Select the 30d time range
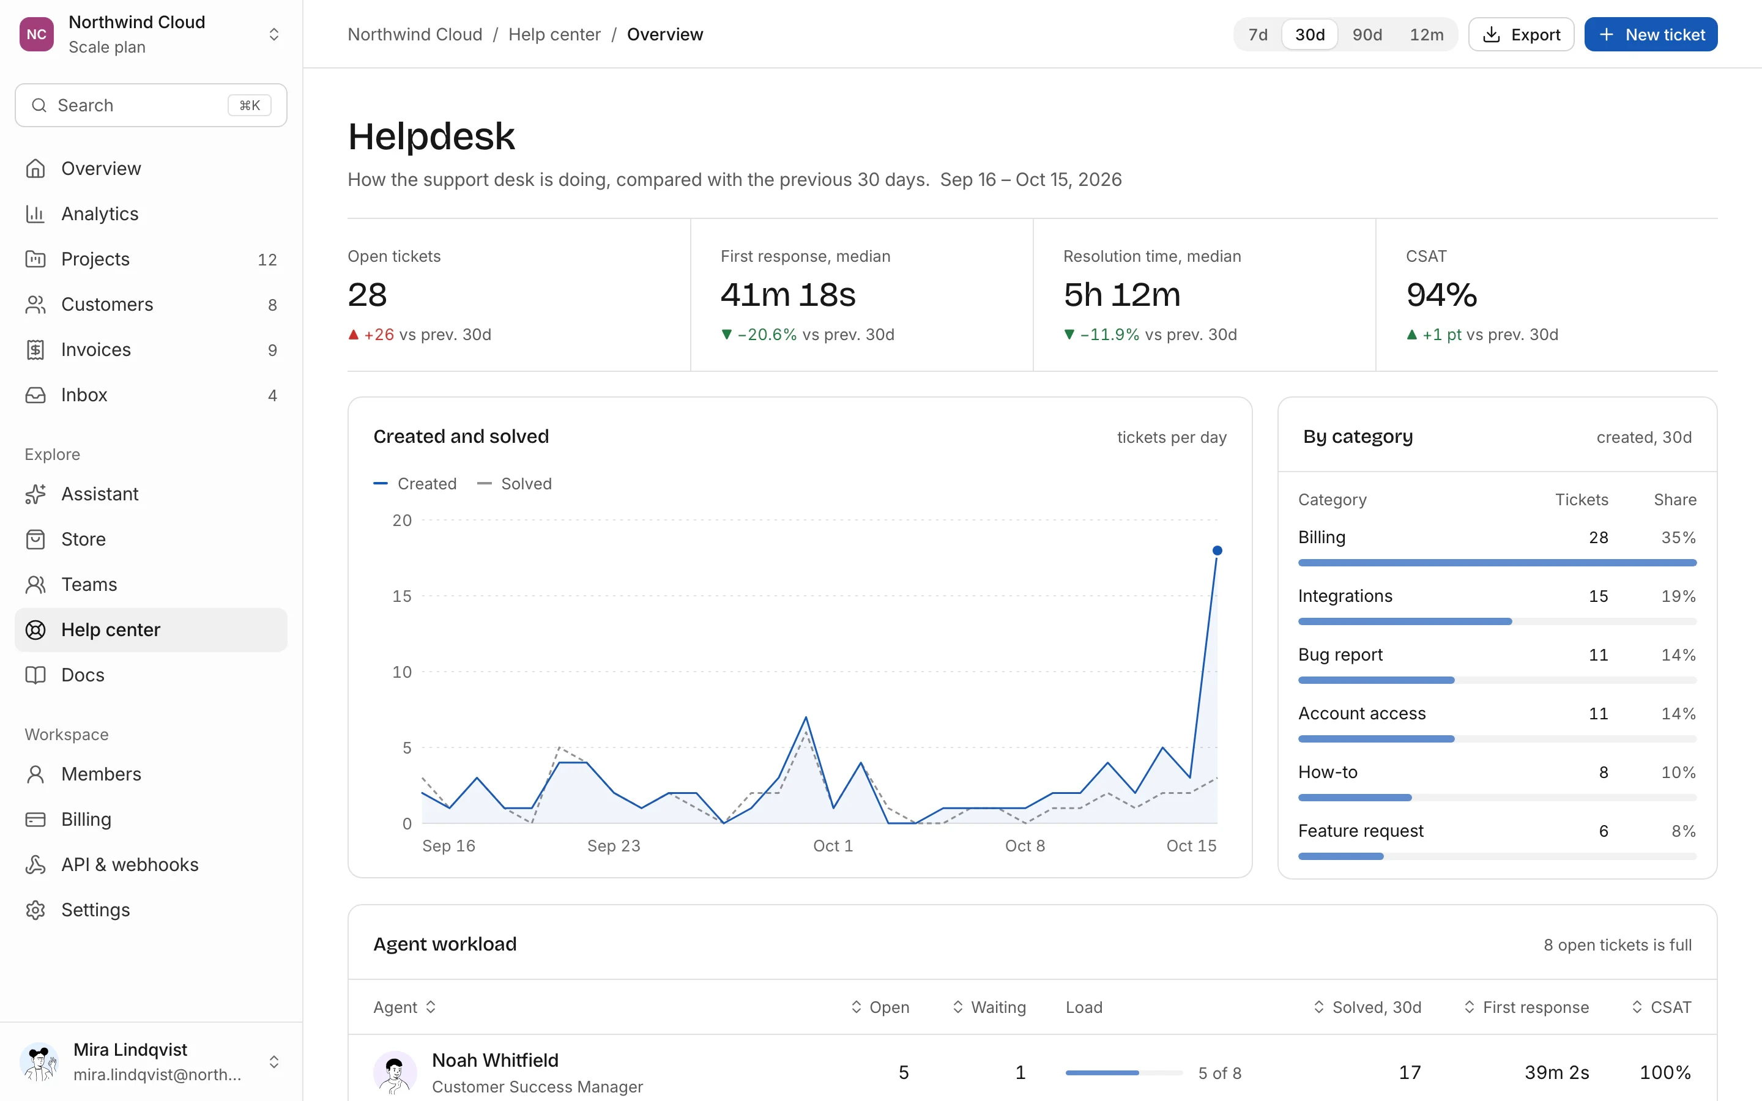This screenshot has width=1762, height=1101. [1309, 34]
